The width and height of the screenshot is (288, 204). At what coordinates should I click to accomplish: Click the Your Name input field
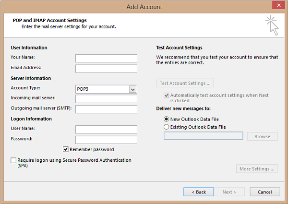click(106, 58)
